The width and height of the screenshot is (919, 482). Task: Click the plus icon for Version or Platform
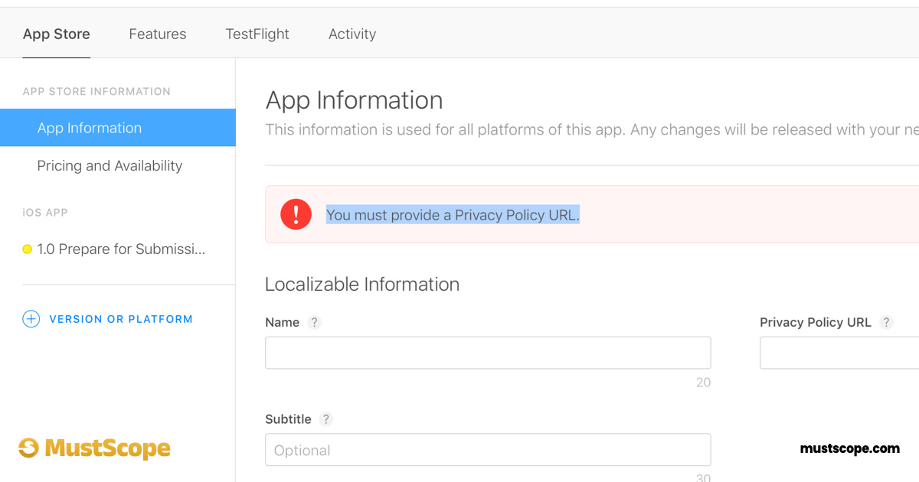coord(31,319)
